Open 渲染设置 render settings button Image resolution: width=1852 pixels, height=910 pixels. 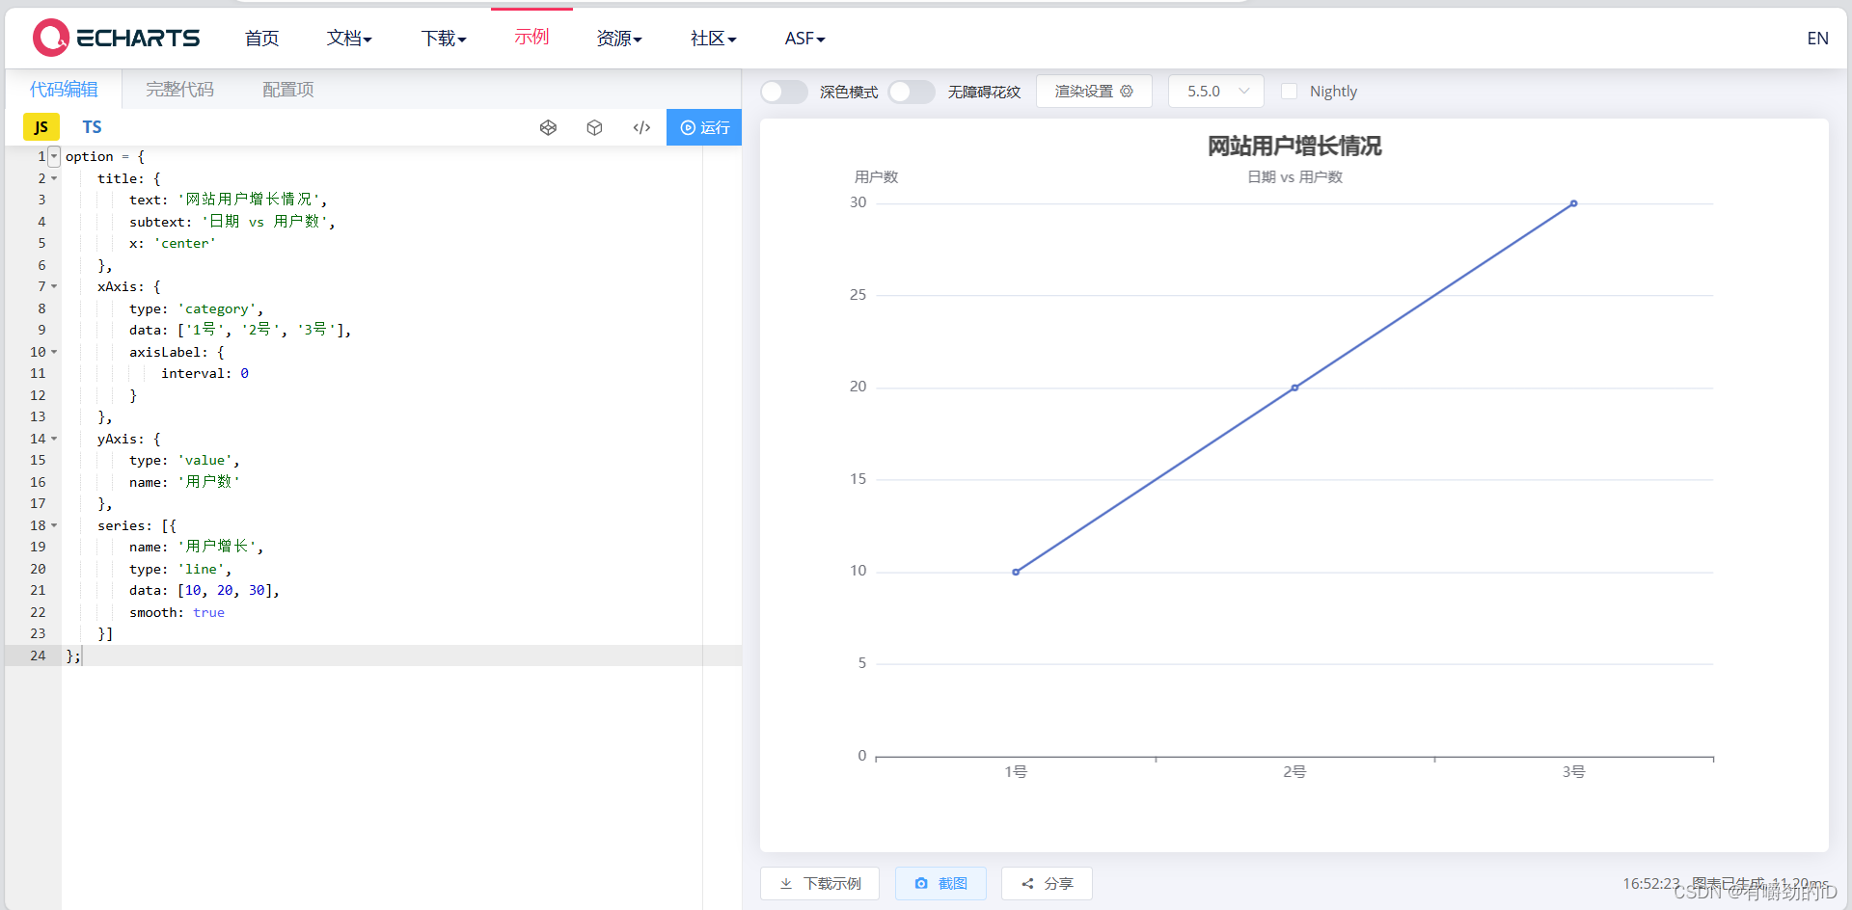tap(1094, 92)
